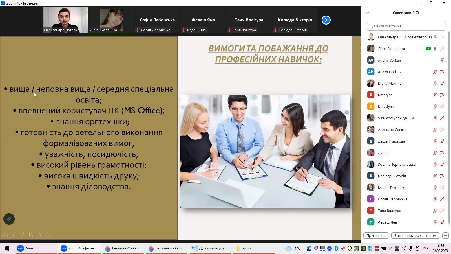The width and height of the screenshot is (451, 254).
Task: Select Колюда Вікторія video tile
Action: 295,20
